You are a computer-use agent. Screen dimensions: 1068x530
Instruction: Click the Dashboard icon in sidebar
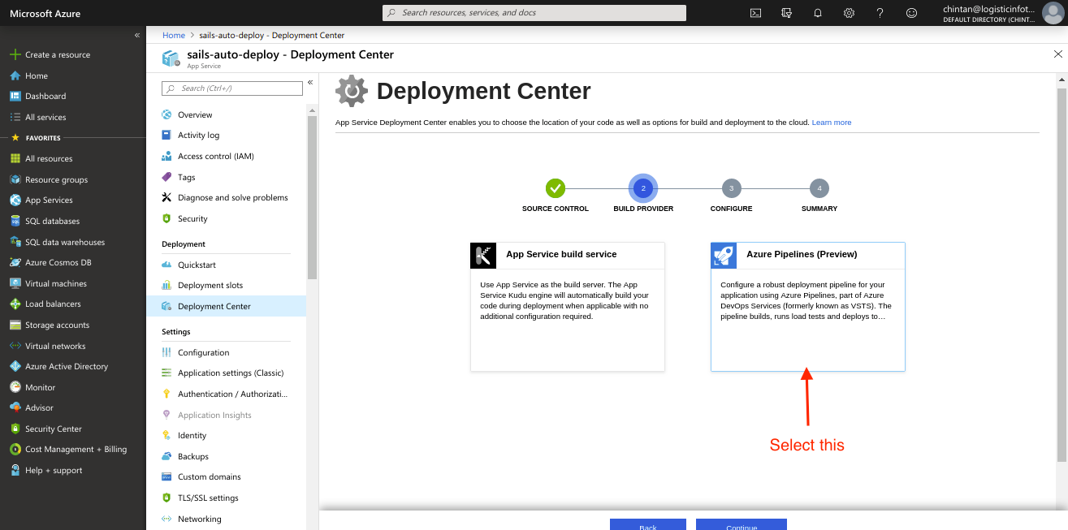point(15,96)
